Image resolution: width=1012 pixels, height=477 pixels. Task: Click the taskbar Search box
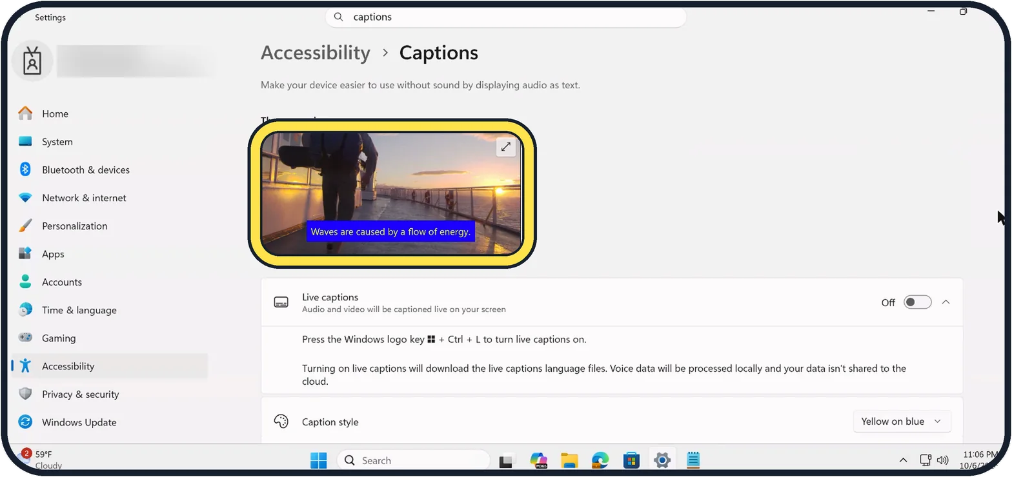[x=413, y=460]
